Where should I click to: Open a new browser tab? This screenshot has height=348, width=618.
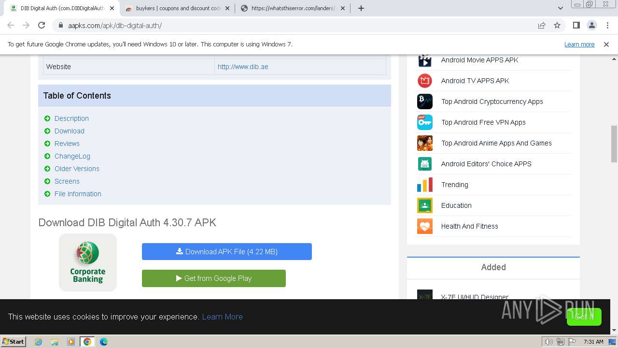point(361,8)
